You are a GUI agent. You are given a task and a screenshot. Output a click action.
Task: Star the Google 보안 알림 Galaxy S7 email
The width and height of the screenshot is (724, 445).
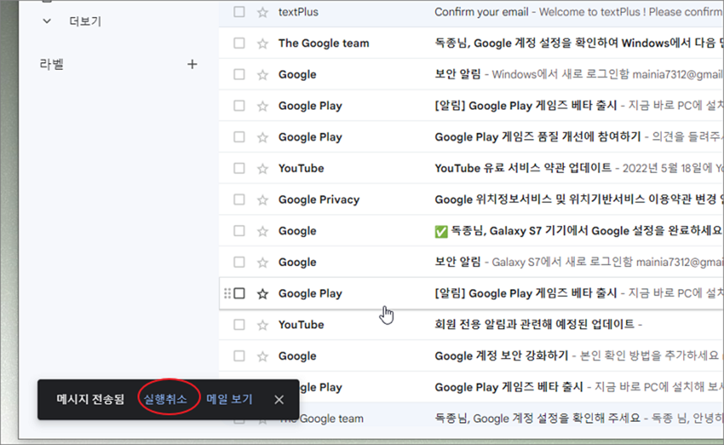[x=263, y=262]
